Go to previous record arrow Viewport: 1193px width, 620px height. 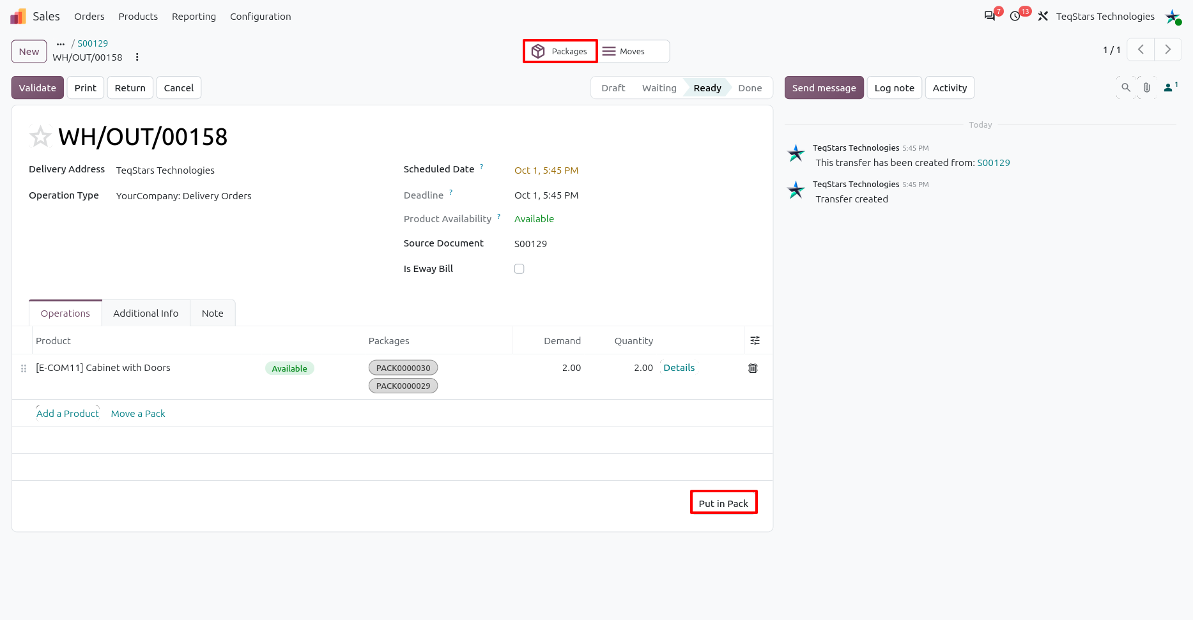point(1141,49)
